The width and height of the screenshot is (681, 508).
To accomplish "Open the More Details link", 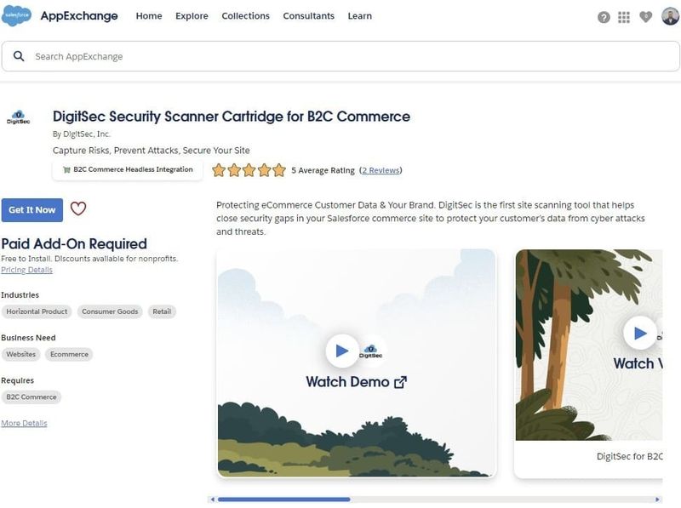I will (x=24, y=423).
